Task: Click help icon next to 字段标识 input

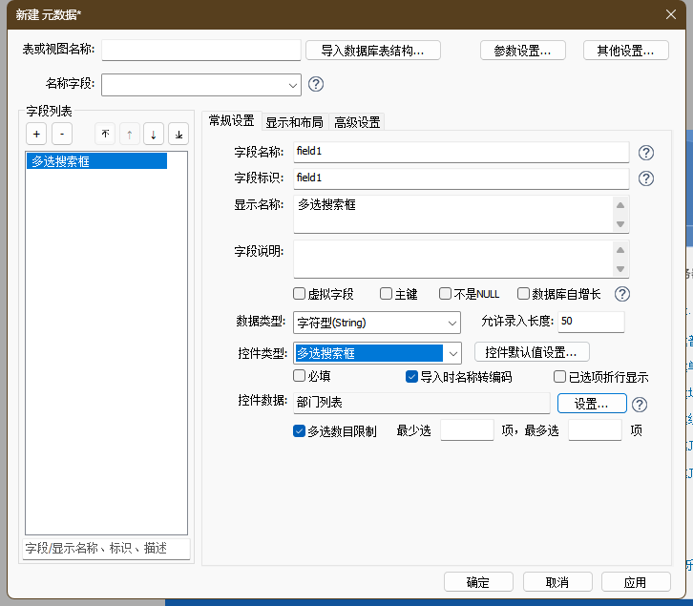Action: (645, 178)
